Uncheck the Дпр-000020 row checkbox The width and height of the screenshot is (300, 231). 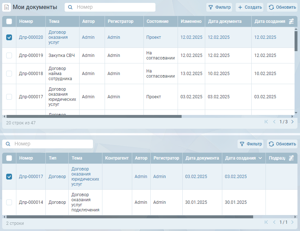(x=9, y=37)
